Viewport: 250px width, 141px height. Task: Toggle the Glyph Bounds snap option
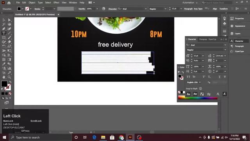(x=202, y=94)
